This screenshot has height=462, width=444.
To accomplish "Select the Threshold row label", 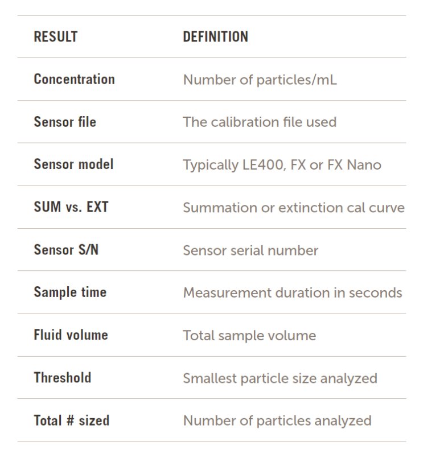I will [63, 378].
